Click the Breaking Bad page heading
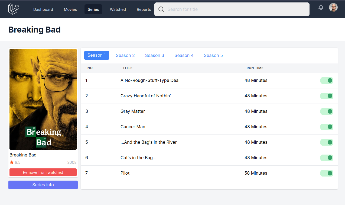The width and height of the screenshot is (345, 205). [x=34, y=30]
